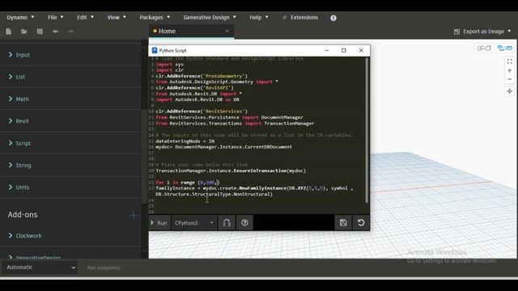Click Revert script changes icon
Screen dimensions: 518x291
(x=361, y=223)
